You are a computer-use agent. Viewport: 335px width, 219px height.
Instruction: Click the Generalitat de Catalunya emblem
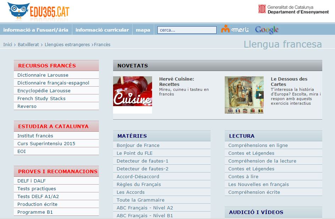pyautogui.click(x=262, y=9)
